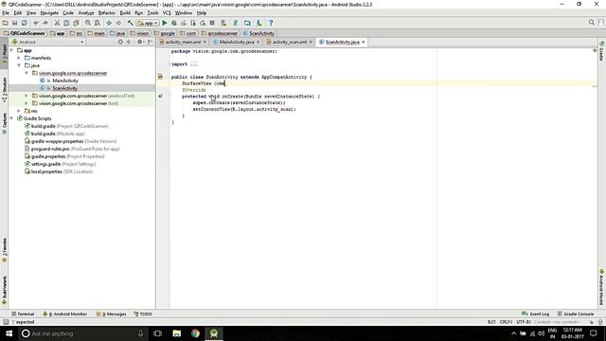606x341 pixels.
Task: Click the Copy toolbar icon
Action: coord(66,23)
